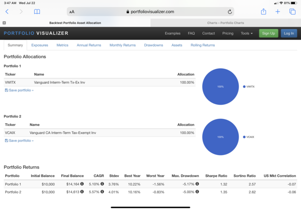This screenshot has height=210, width=301.
Task: Switch to the Annual Returns tab
Action: (89, 45)
